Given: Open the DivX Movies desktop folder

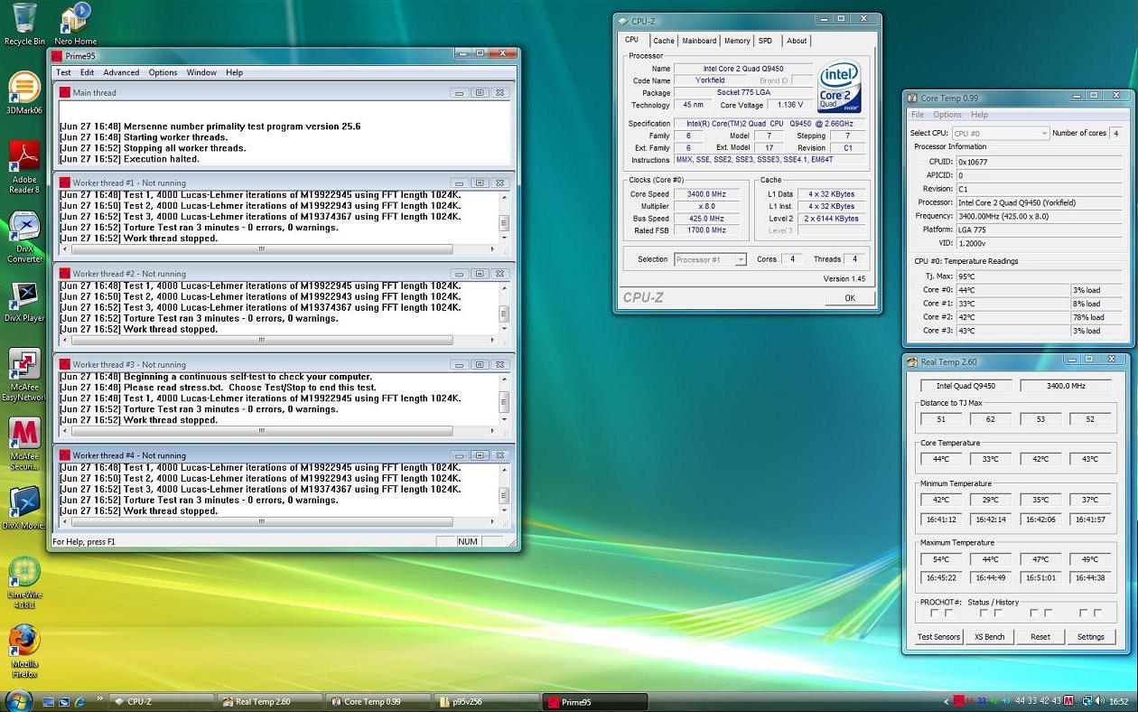Looking at the screenshot, I should click(x=24, y=508).
